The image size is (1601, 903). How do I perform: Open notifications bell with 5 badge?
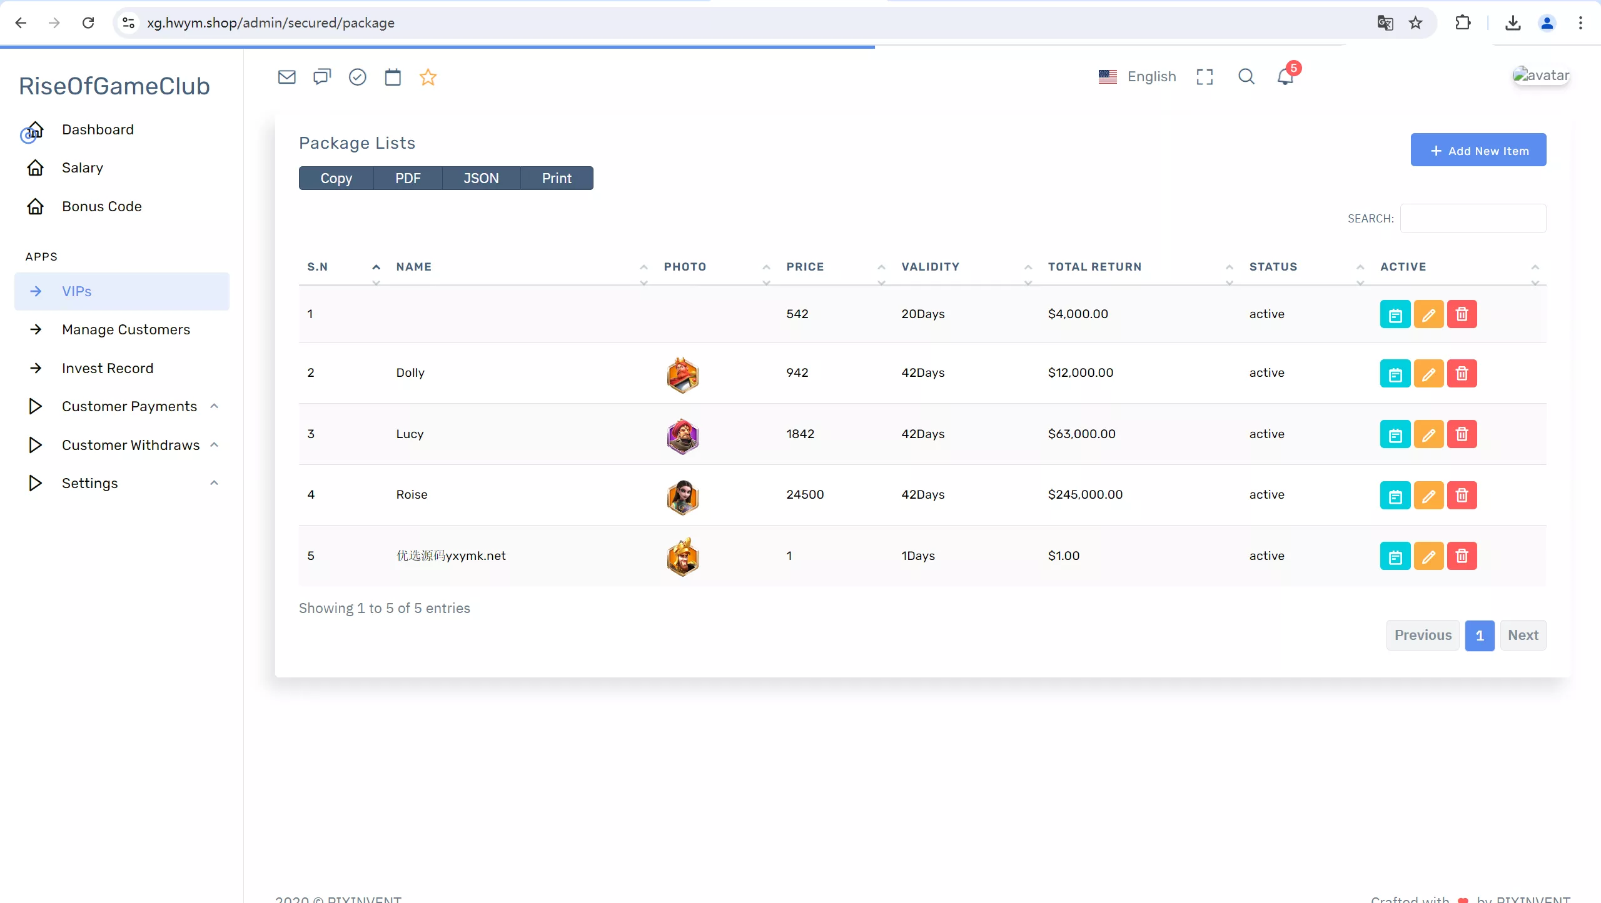(1285, 77)
